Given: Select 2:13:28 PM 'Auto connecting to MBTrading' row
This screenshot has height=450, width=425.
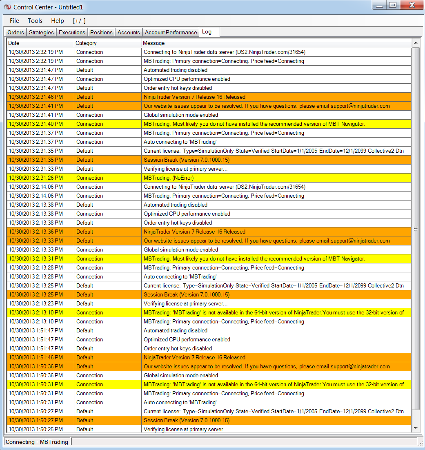Looking at the screenshot, I should (x=209, y=277).
